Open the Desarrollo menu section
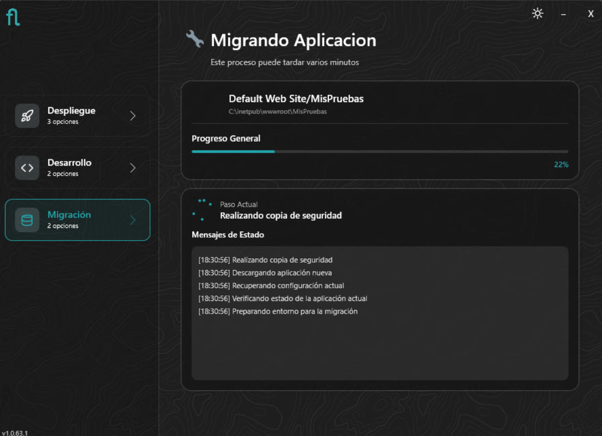The height and width of the screenshot is (436, 602). pos(77,168)
